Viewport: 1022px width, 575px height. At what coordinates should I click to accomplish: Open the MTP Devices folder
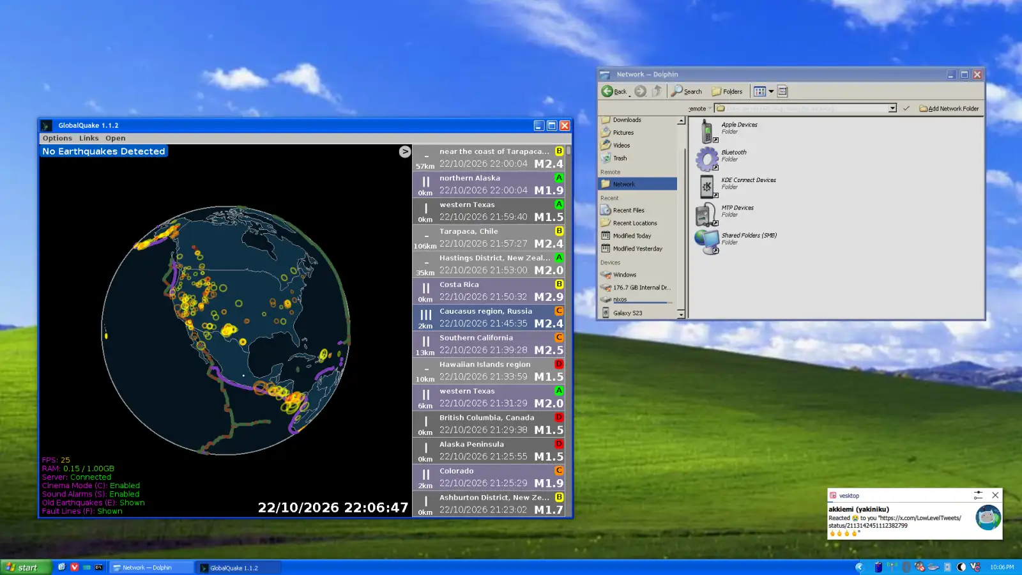click(x=725, y=214)
